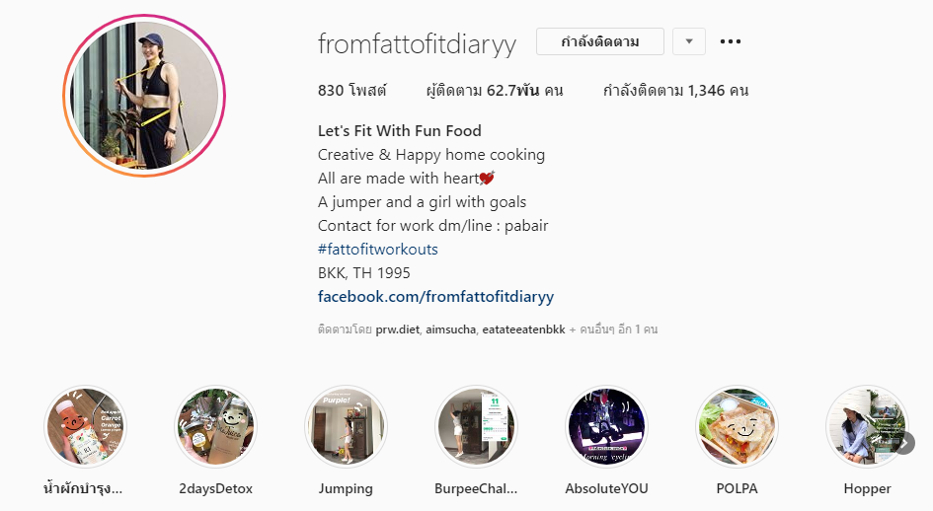Image resolution: width=933 pixels, height=511 pixels.
Task: Open the #fattofitworkouts hashtag link
Action: coord(378,250)
